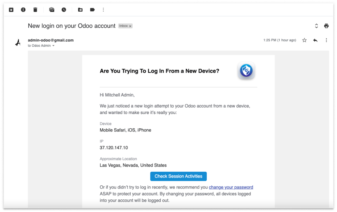Follow the change your password link
Screen dimensions: 337x212
pyautogui.click(x=231, y=187)
